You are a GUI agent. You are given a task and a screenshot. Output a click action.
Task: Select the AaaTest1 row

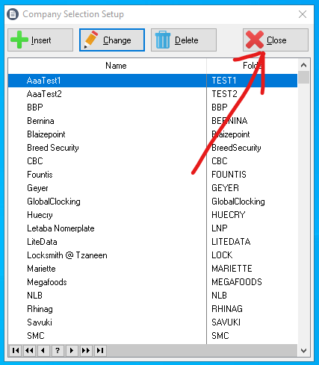coord(152,81)
